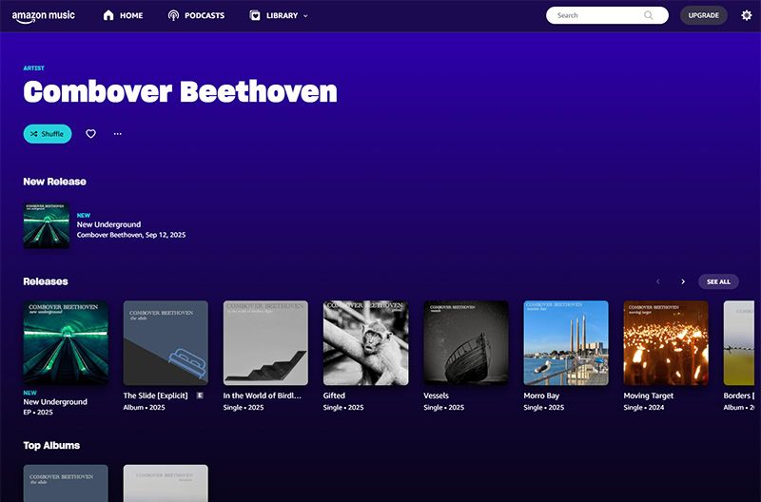
Task: Click the Amazon Music logo
Action: point(44,16)
